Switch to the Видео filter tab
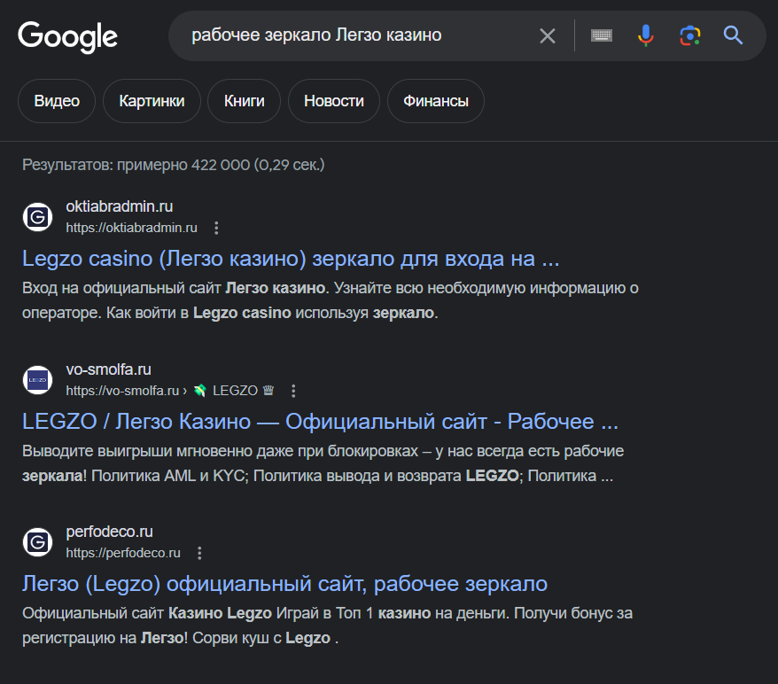 point(57,101)
